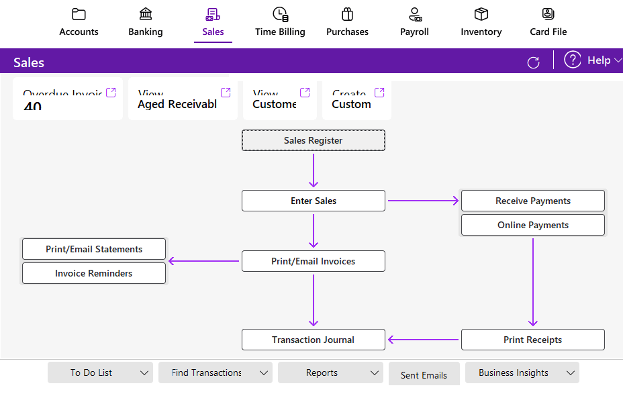This screenshot has width=623, height=400.
Task: Open Sent Emails
Action: (x=424, y=374)
